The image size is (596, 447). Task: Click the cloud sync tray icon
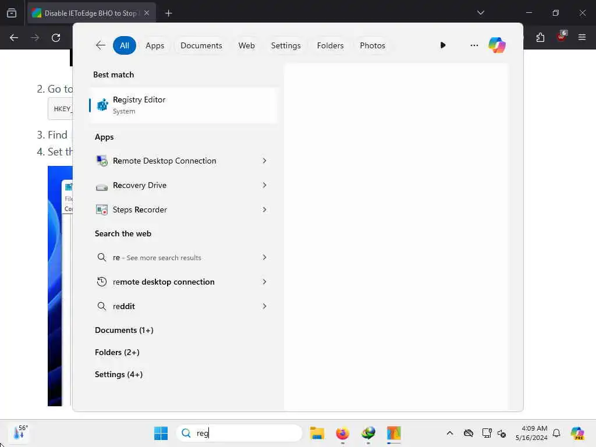pyautogui.click(x=469, y=433)
